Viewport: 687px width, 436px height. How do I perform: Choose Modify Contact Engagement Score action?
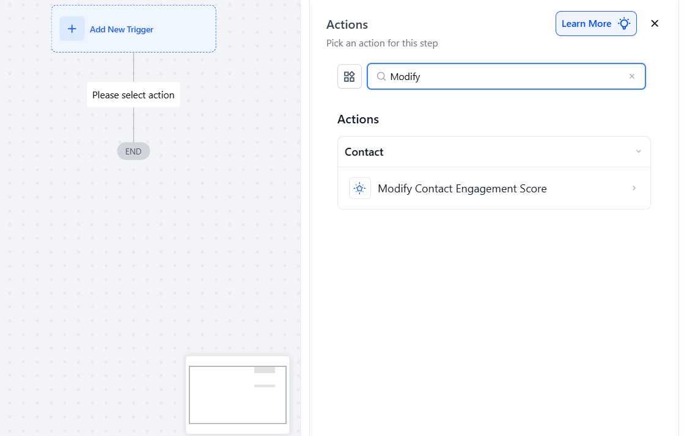[x=462, y=189]
